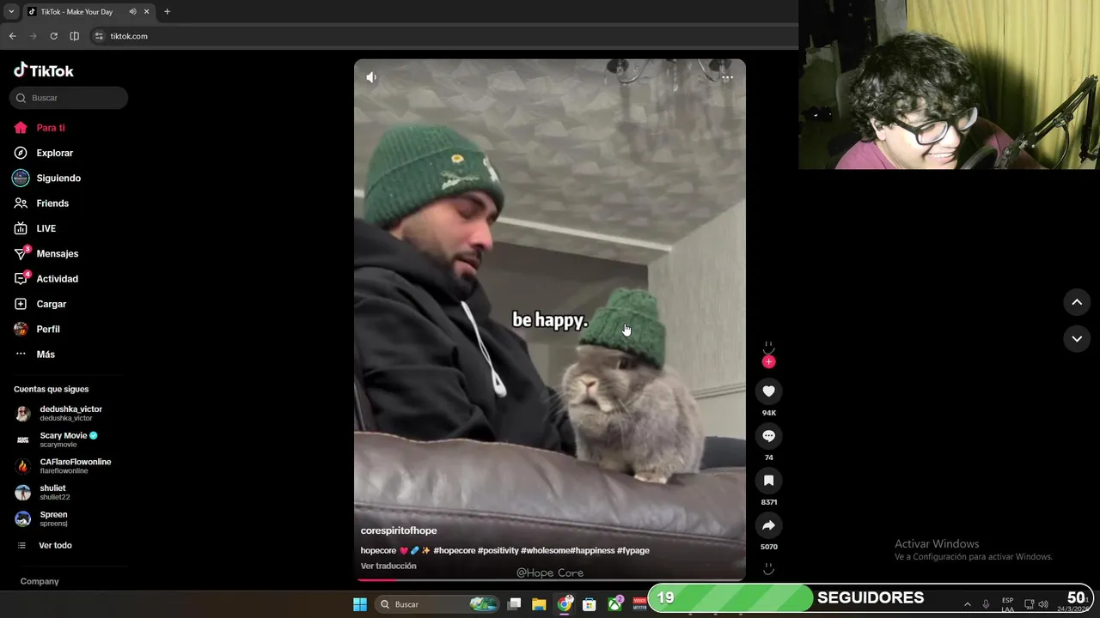Seek on the video progress bar

pos(550,579)
